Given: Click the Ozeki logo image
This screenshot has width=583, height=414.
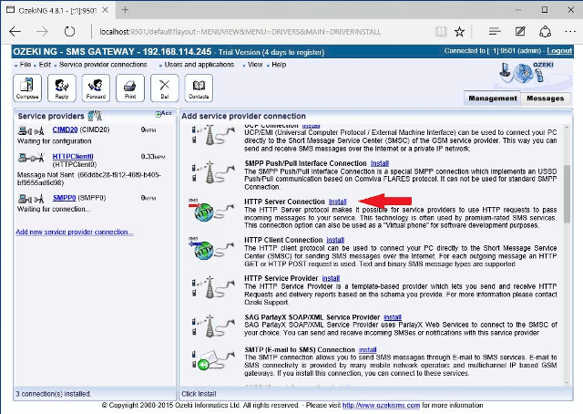Looking at the screenshot, I should [527, 73].
